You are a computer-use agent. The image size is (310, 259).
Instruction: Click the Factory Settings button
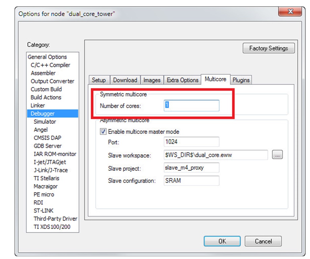[269, 48]
